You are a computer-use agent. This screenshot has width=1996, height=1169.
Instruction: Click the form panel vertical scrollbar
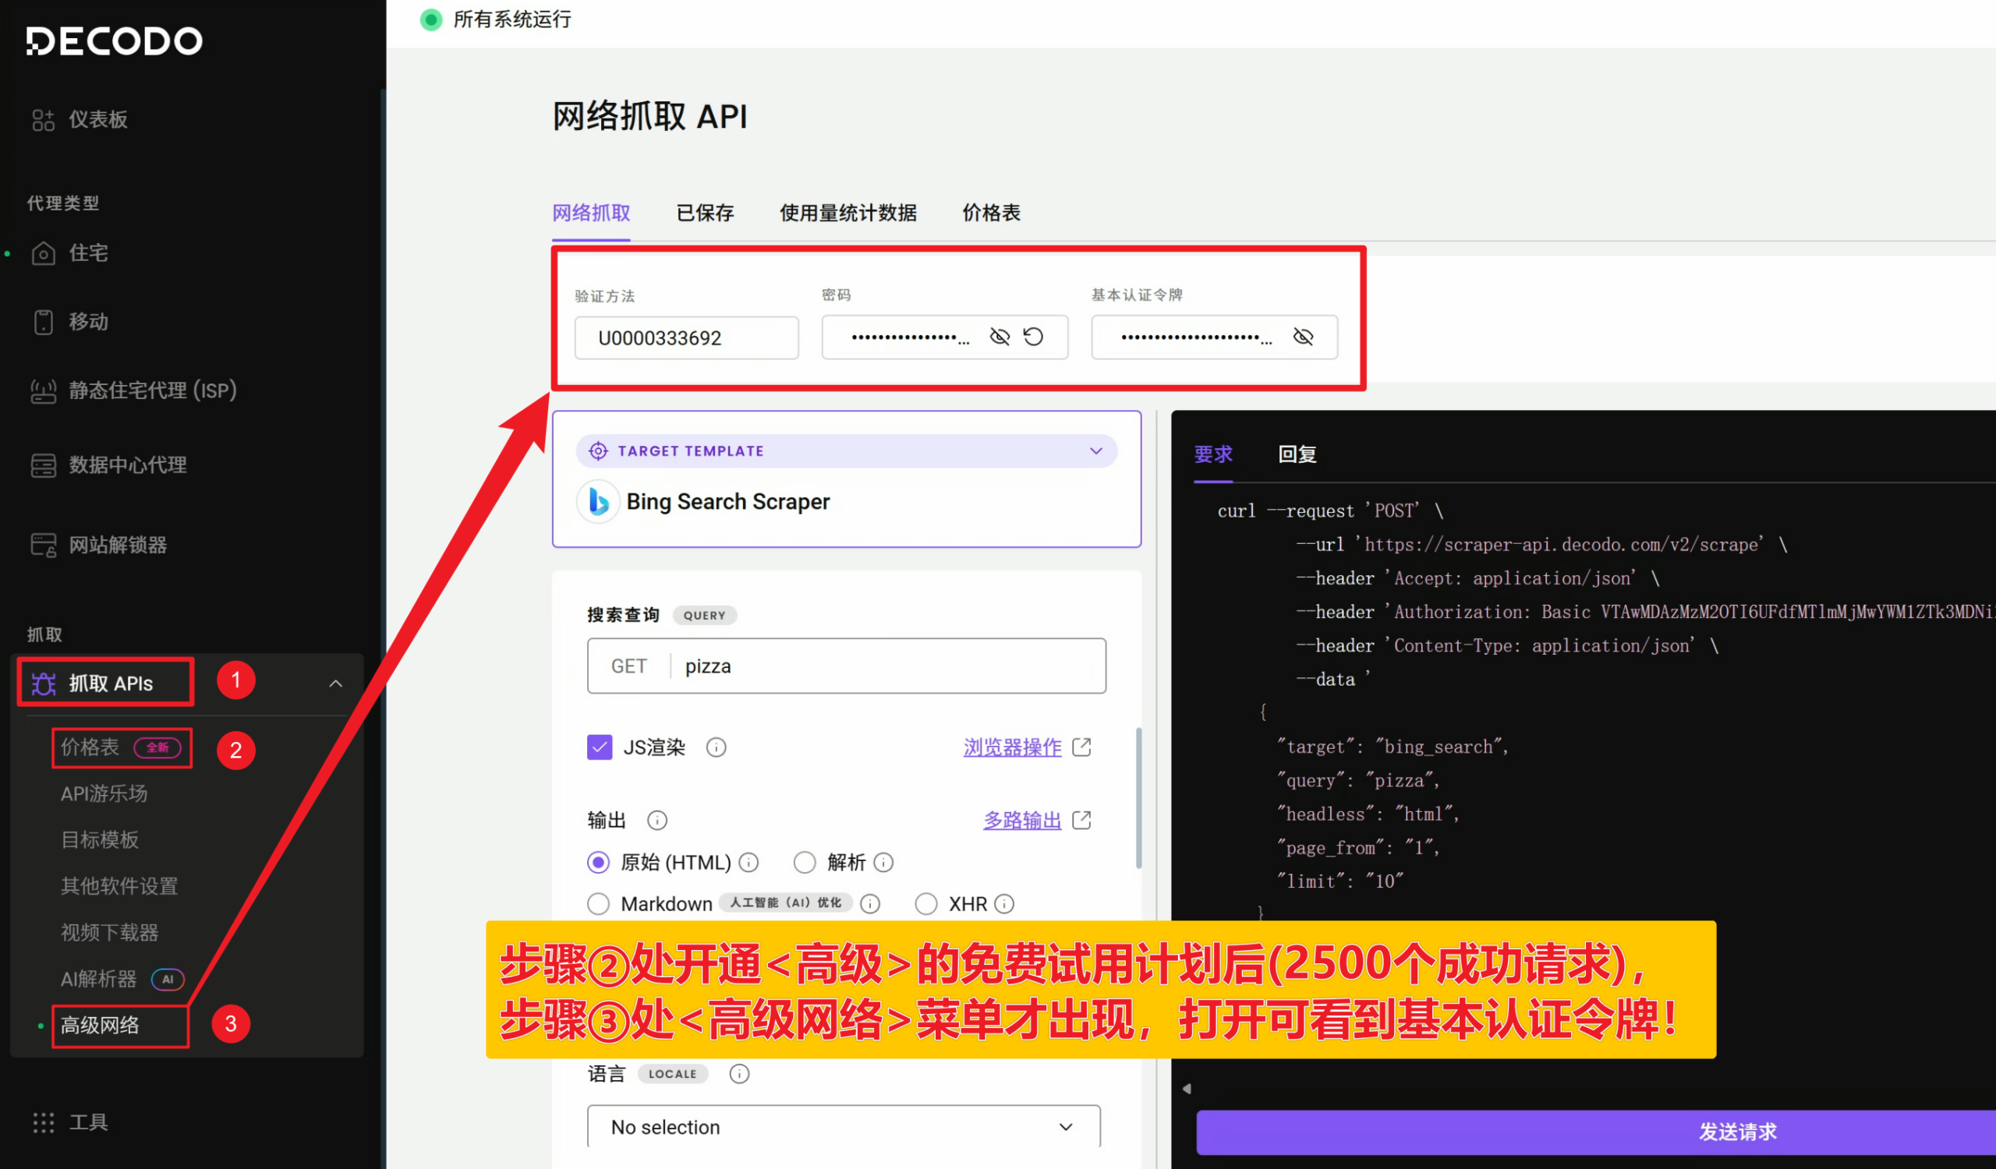pyautogui.click(x=1139, y=800)
